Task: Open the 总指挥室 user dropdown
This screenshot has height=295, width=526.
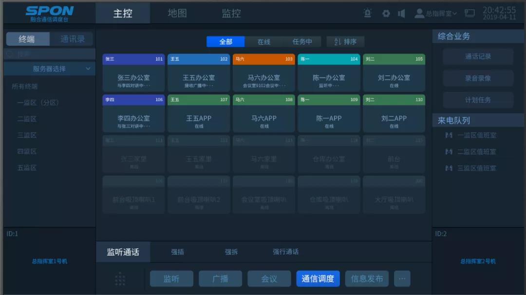Action: point(436,14)
